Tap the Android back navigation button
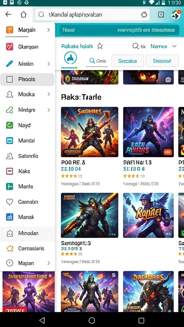 pos(42,320)
